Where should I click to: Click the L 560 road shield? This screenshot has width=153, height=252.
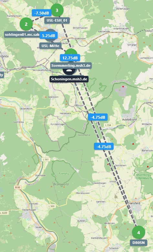(51, 206)
